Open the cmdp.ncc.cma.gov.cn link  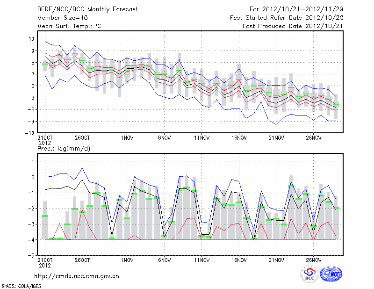tap(77, 276)
